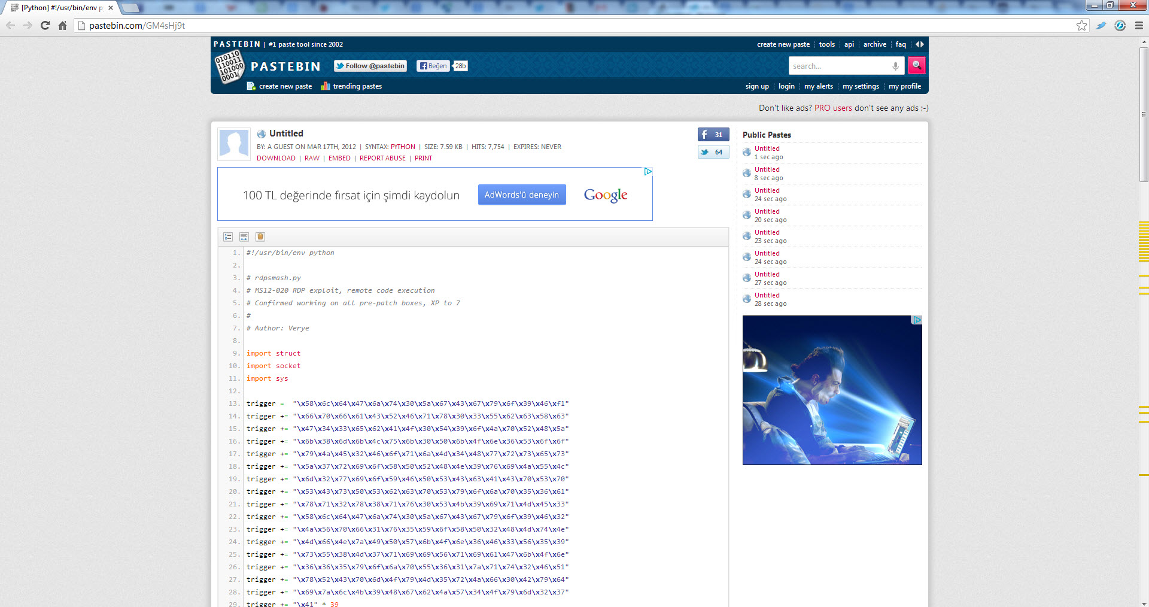Click the login link
Image resolution: width=1149 pixels, height=607 pixels.
pyautogui.click(x=786, y=86)
